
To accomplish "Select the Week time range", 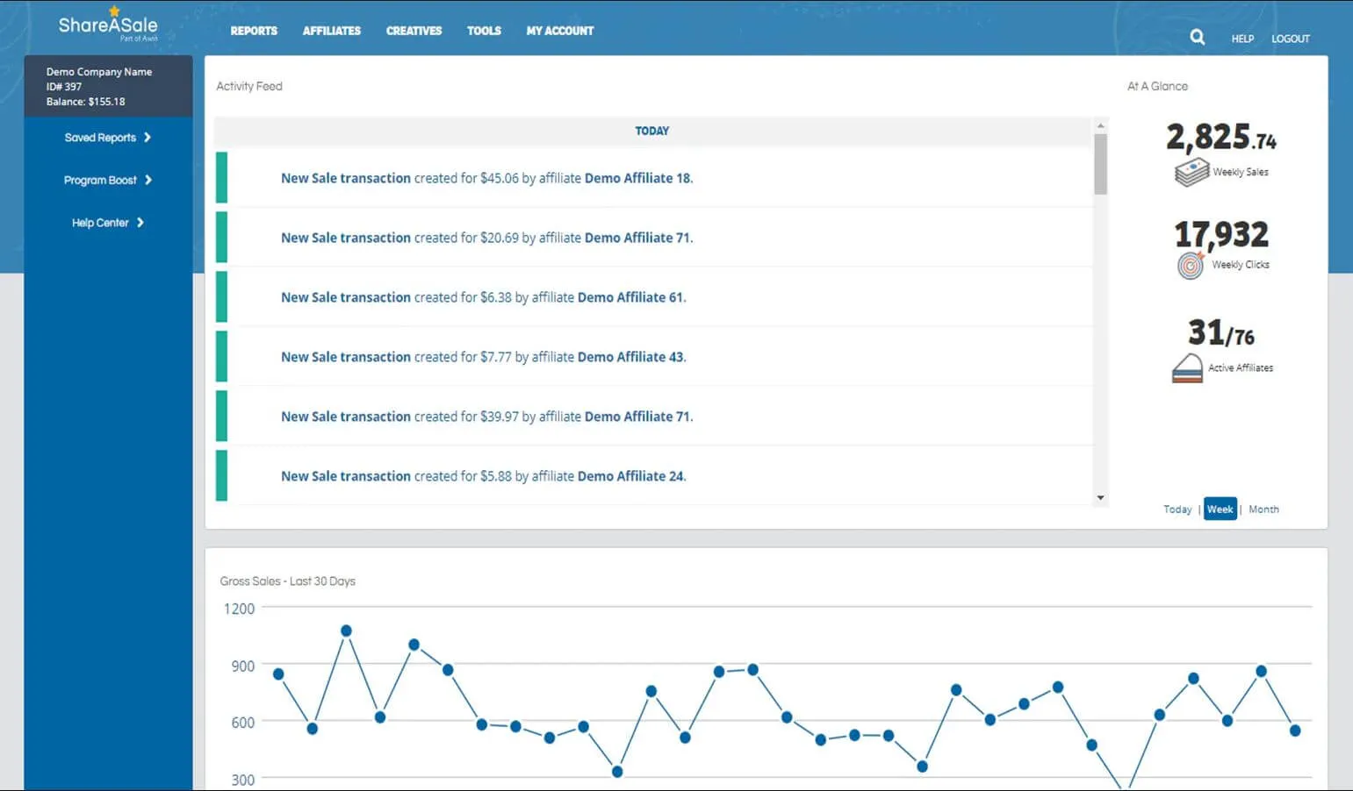I will [1220, 510].
